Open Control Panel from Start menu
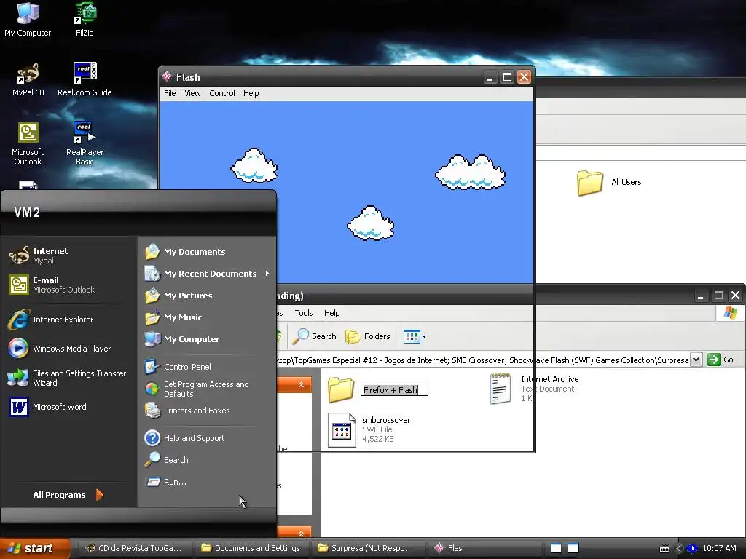 tap(178, 367)
